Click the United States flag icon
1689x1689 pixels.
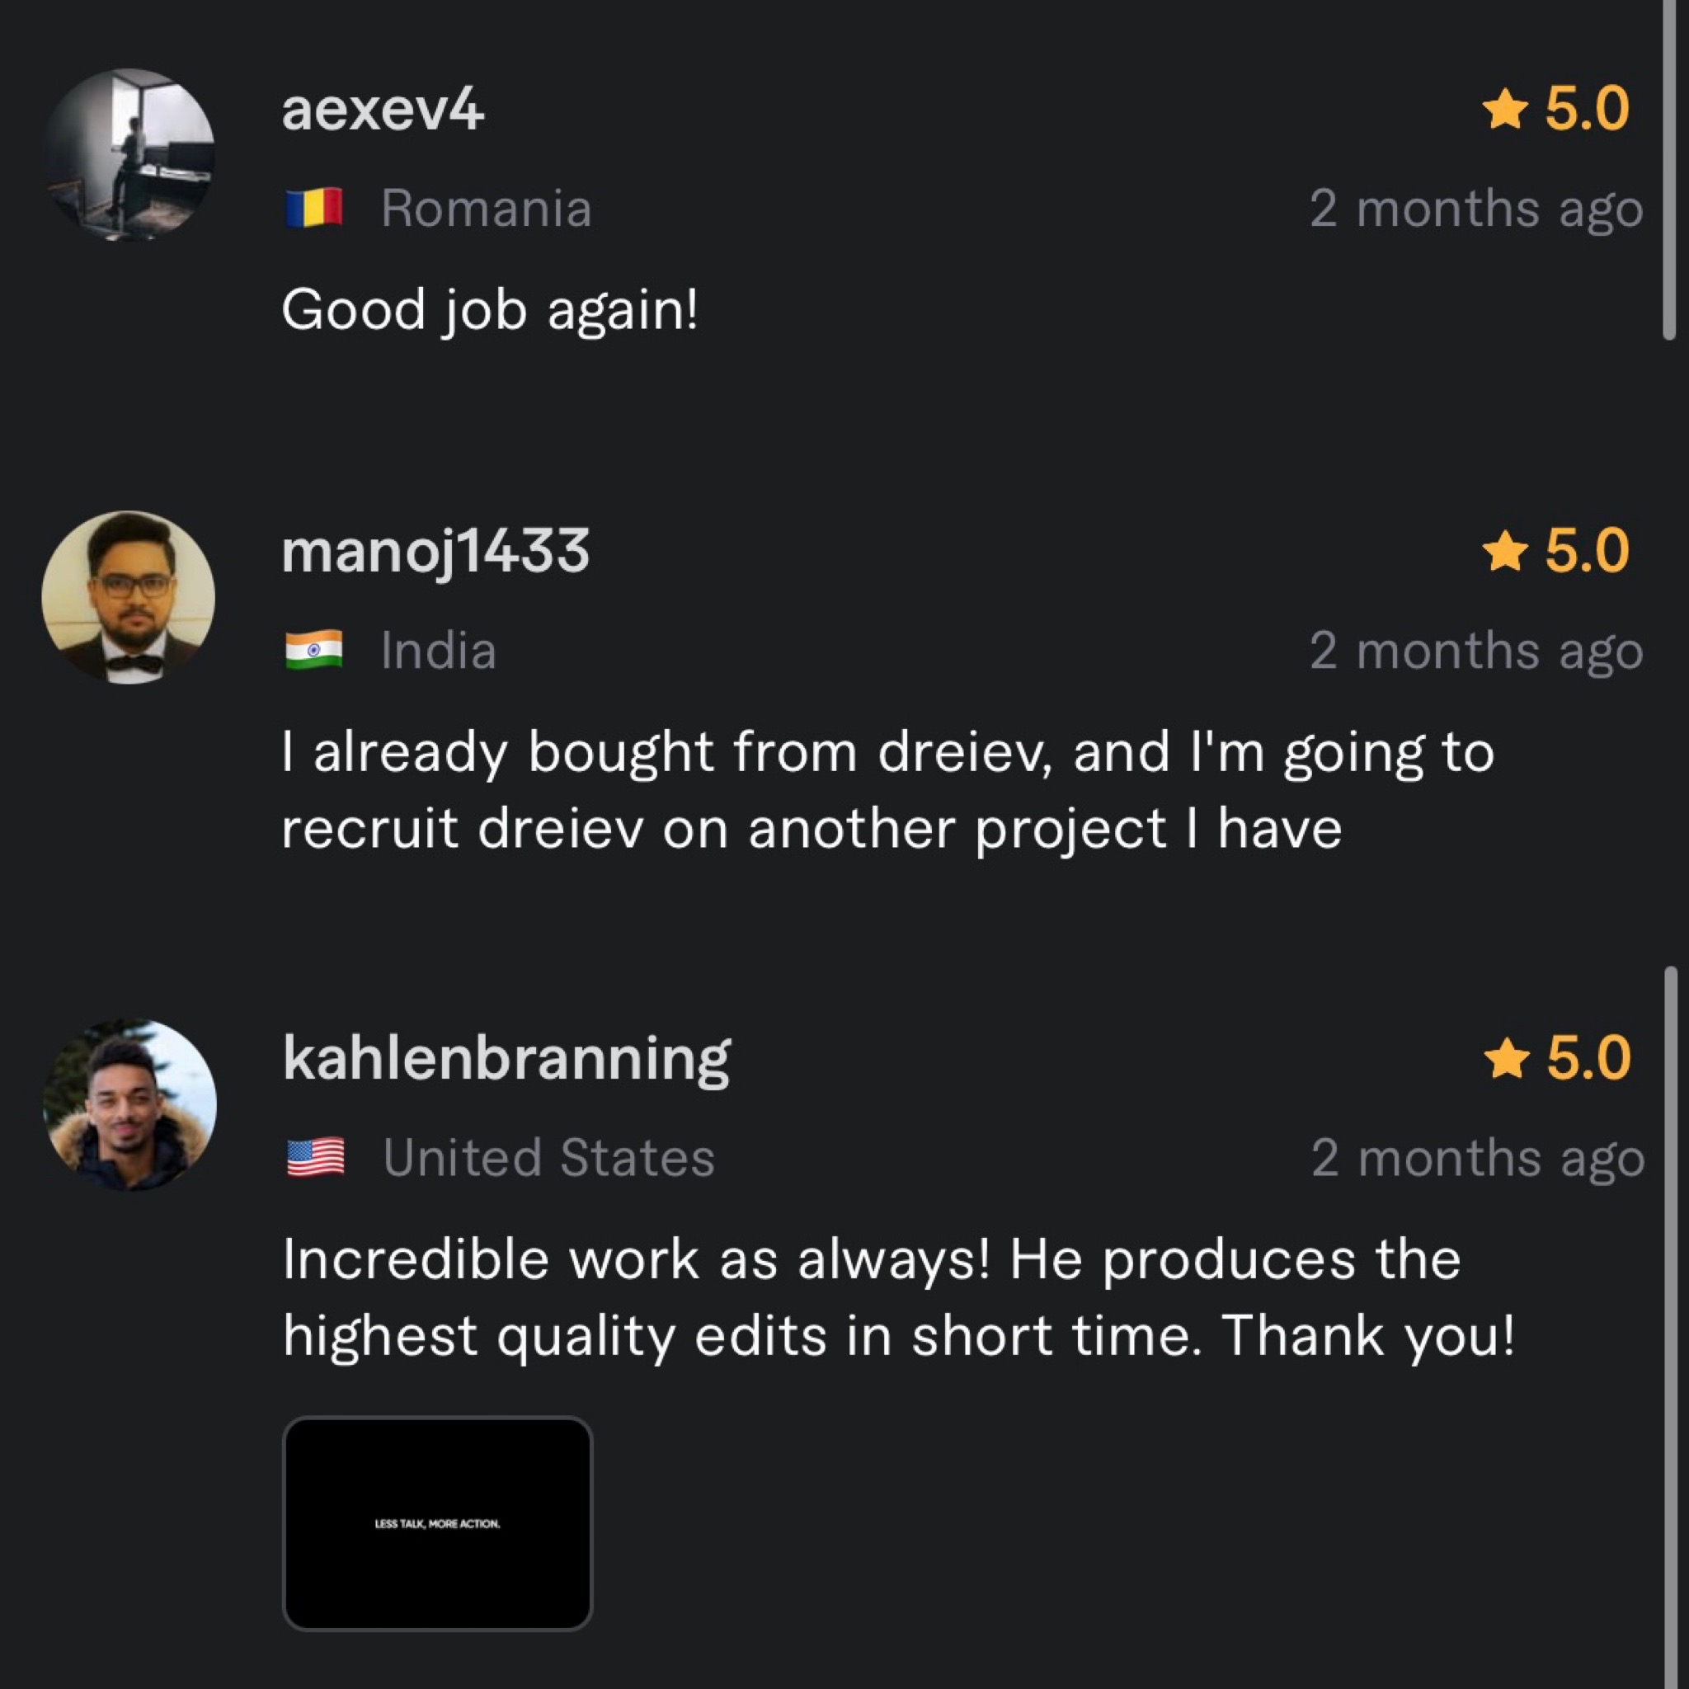(315, 1157)
